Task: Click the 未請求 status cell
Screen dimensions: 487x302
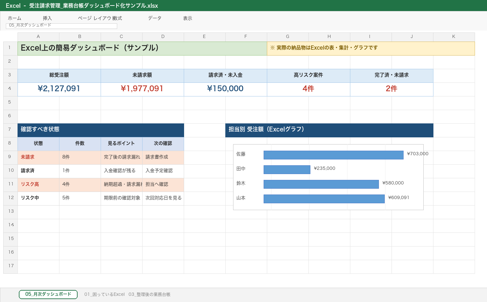Action: [x=38, y=157]
